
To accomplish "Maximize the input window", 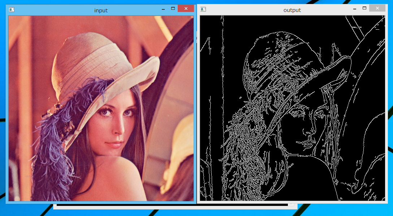I will pos(173,9).
